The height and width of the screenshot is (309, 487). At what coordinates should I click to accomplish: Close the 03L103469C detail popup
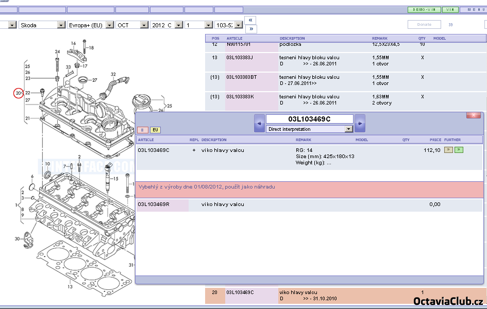[473, 115]
